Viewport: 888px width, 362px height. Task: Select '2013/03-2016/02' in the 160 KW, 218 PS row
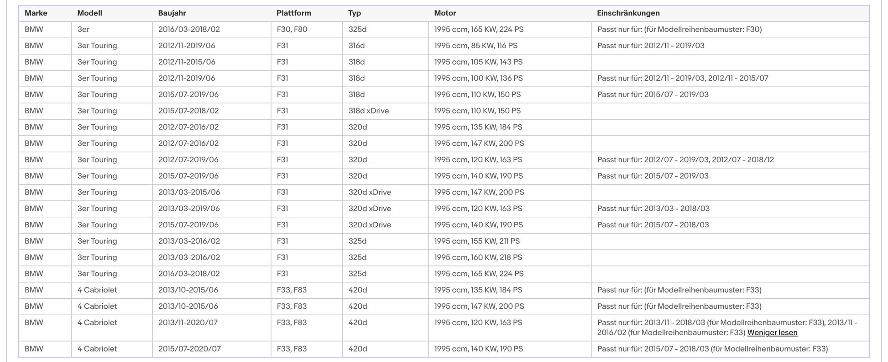pyautogui.click(x=189, y=257)
